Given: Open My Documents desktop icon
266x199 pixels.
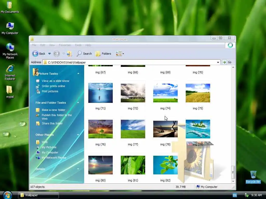Looking at the screenshot, I should [x=10, y=7].
